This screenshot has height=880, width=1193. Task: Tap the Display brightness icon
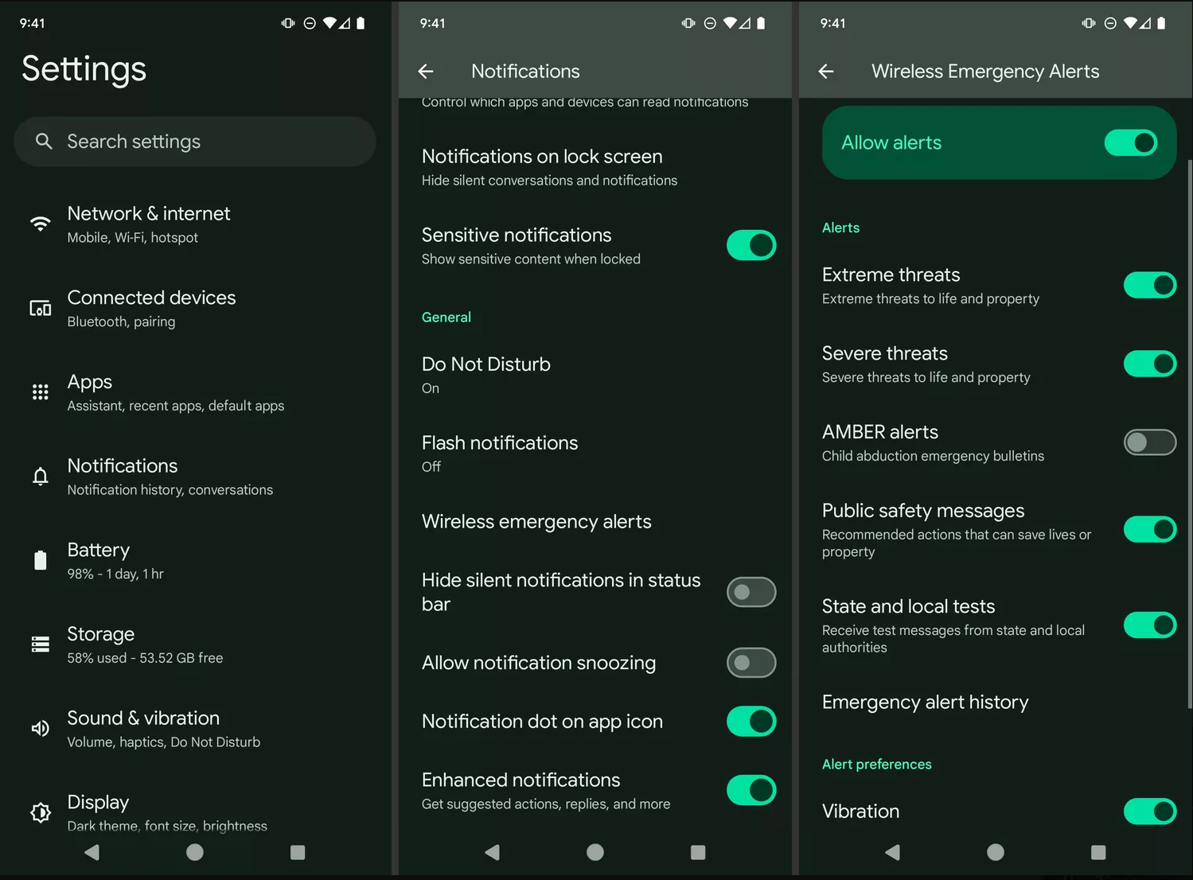tap(40, 812)
